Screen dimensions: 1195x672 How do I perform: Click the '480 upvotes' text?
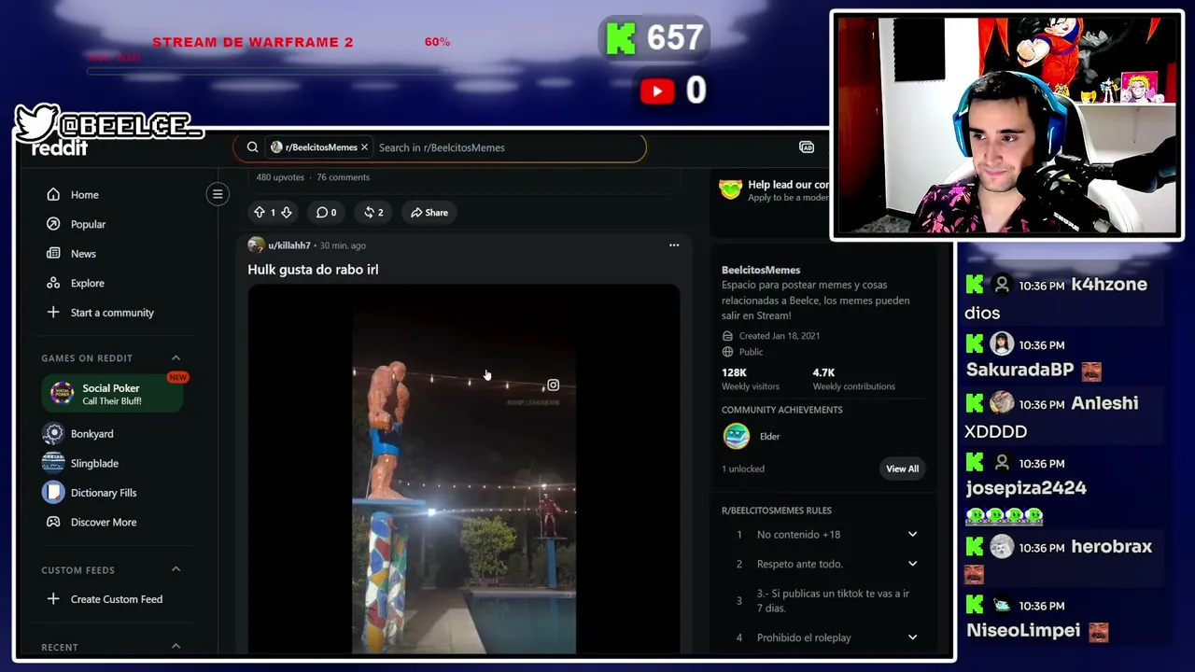coord(280,177)
